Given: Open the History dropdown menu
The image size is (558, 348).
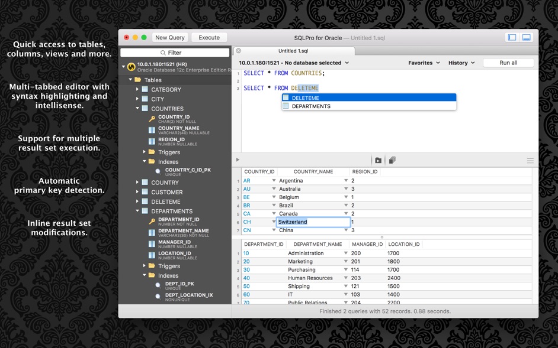Looking at the screenshot, I should pyautogui.click(x=461, y=63).
